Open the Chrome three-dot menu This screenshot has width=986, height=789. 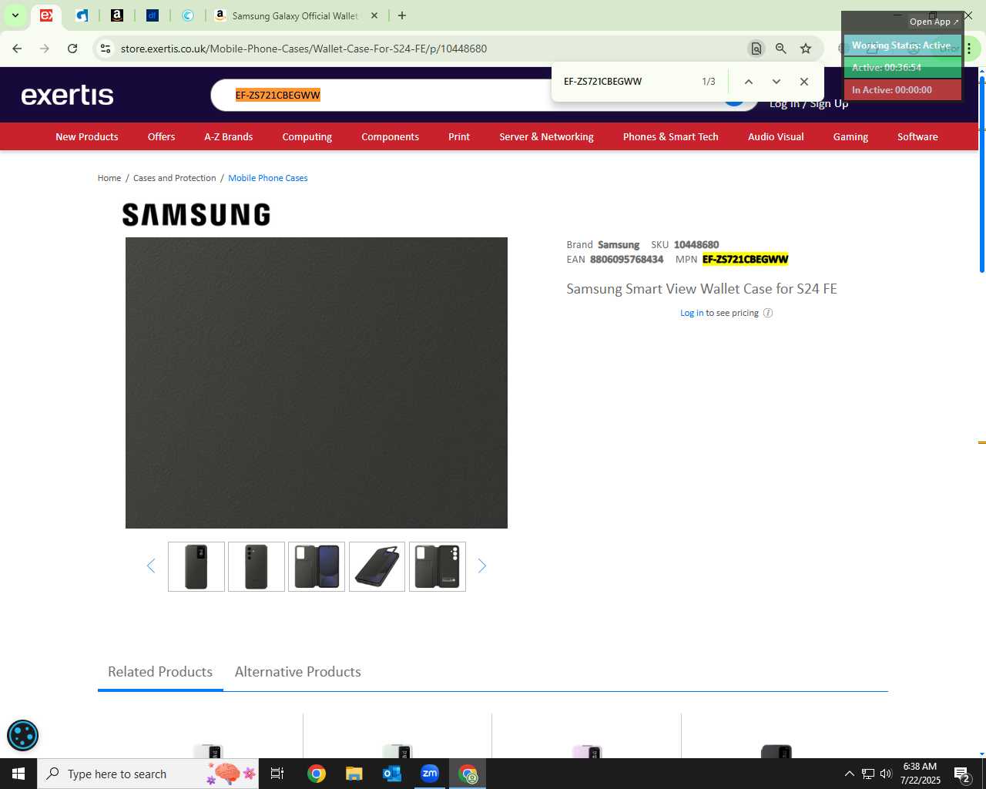click(x=969, y=49)
